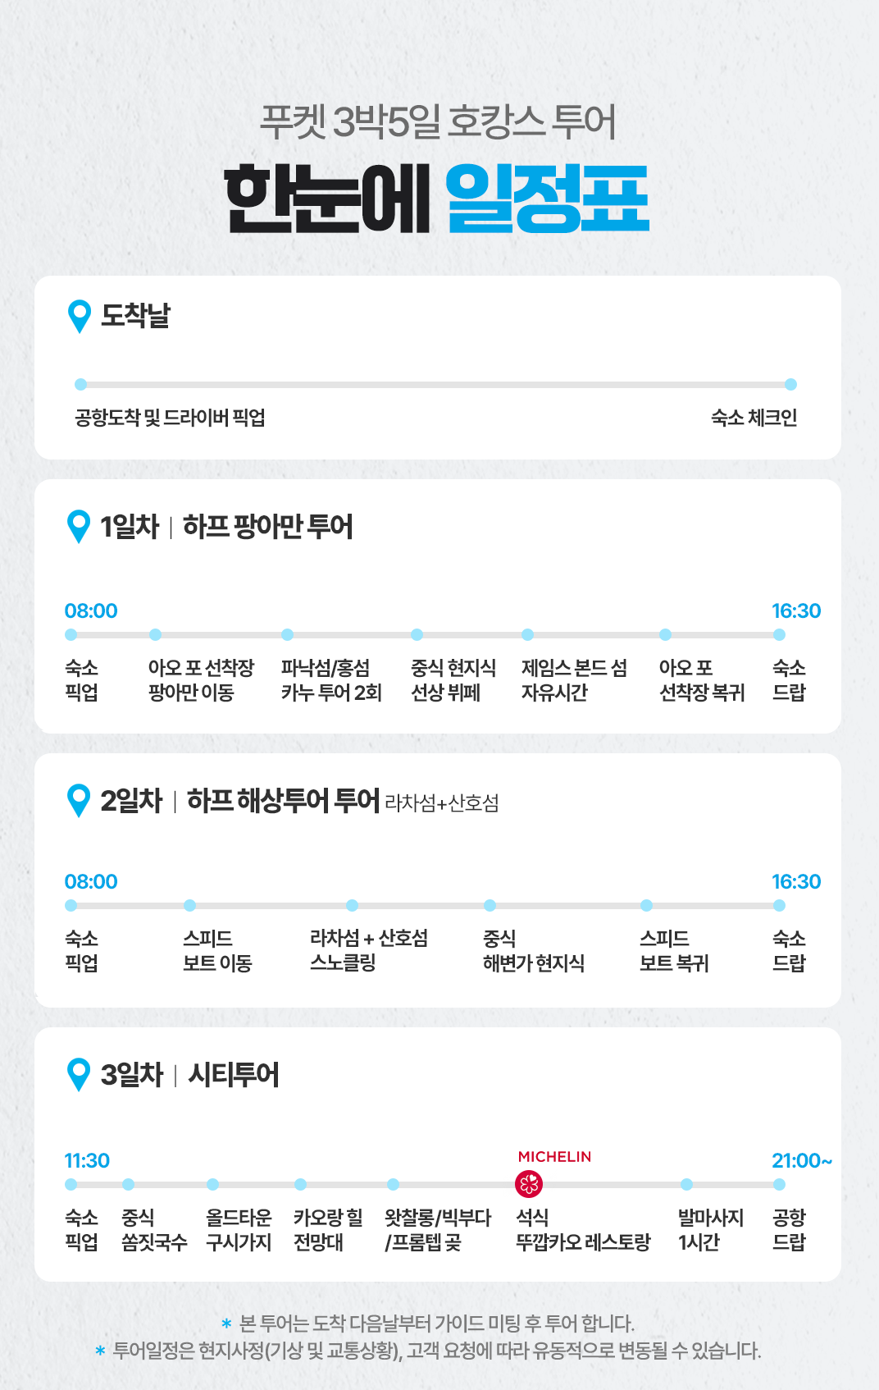The width and height of the screenshot is (879, 1390).
Task: Click the 하프 해상투어 투어 heading
Action: point(283,800)
